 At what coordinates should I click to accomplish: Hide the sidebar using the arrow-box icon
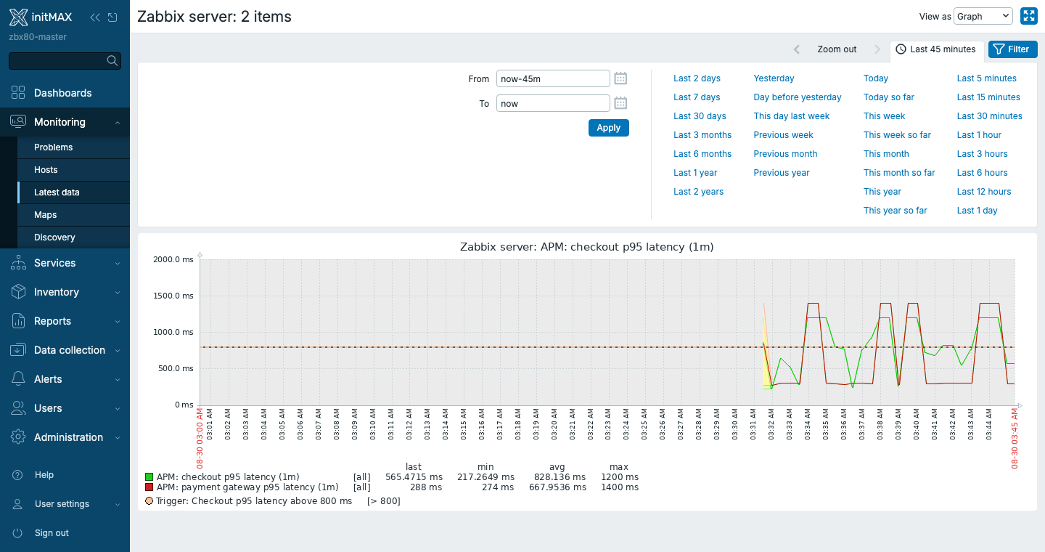pos(112,17)
